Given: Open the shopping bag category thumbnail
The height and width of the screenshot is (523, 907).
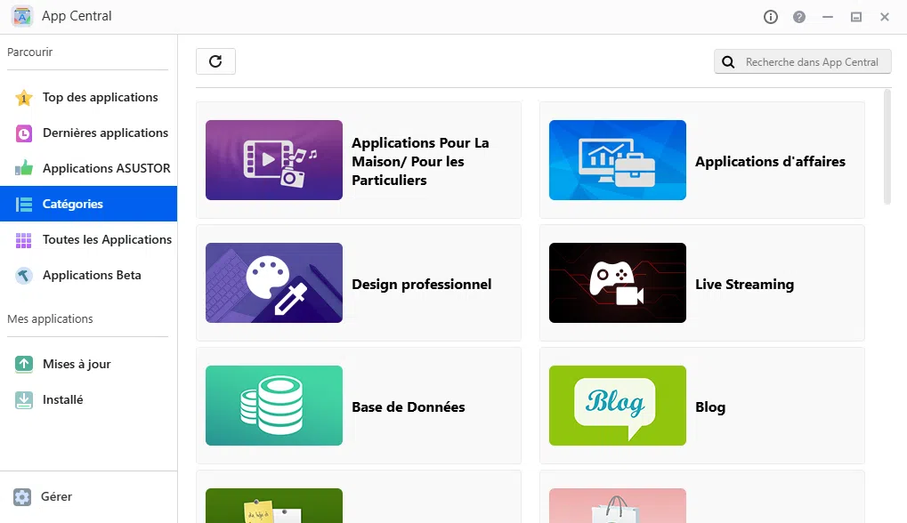Looking at the screenshot, I should point(618,506).
